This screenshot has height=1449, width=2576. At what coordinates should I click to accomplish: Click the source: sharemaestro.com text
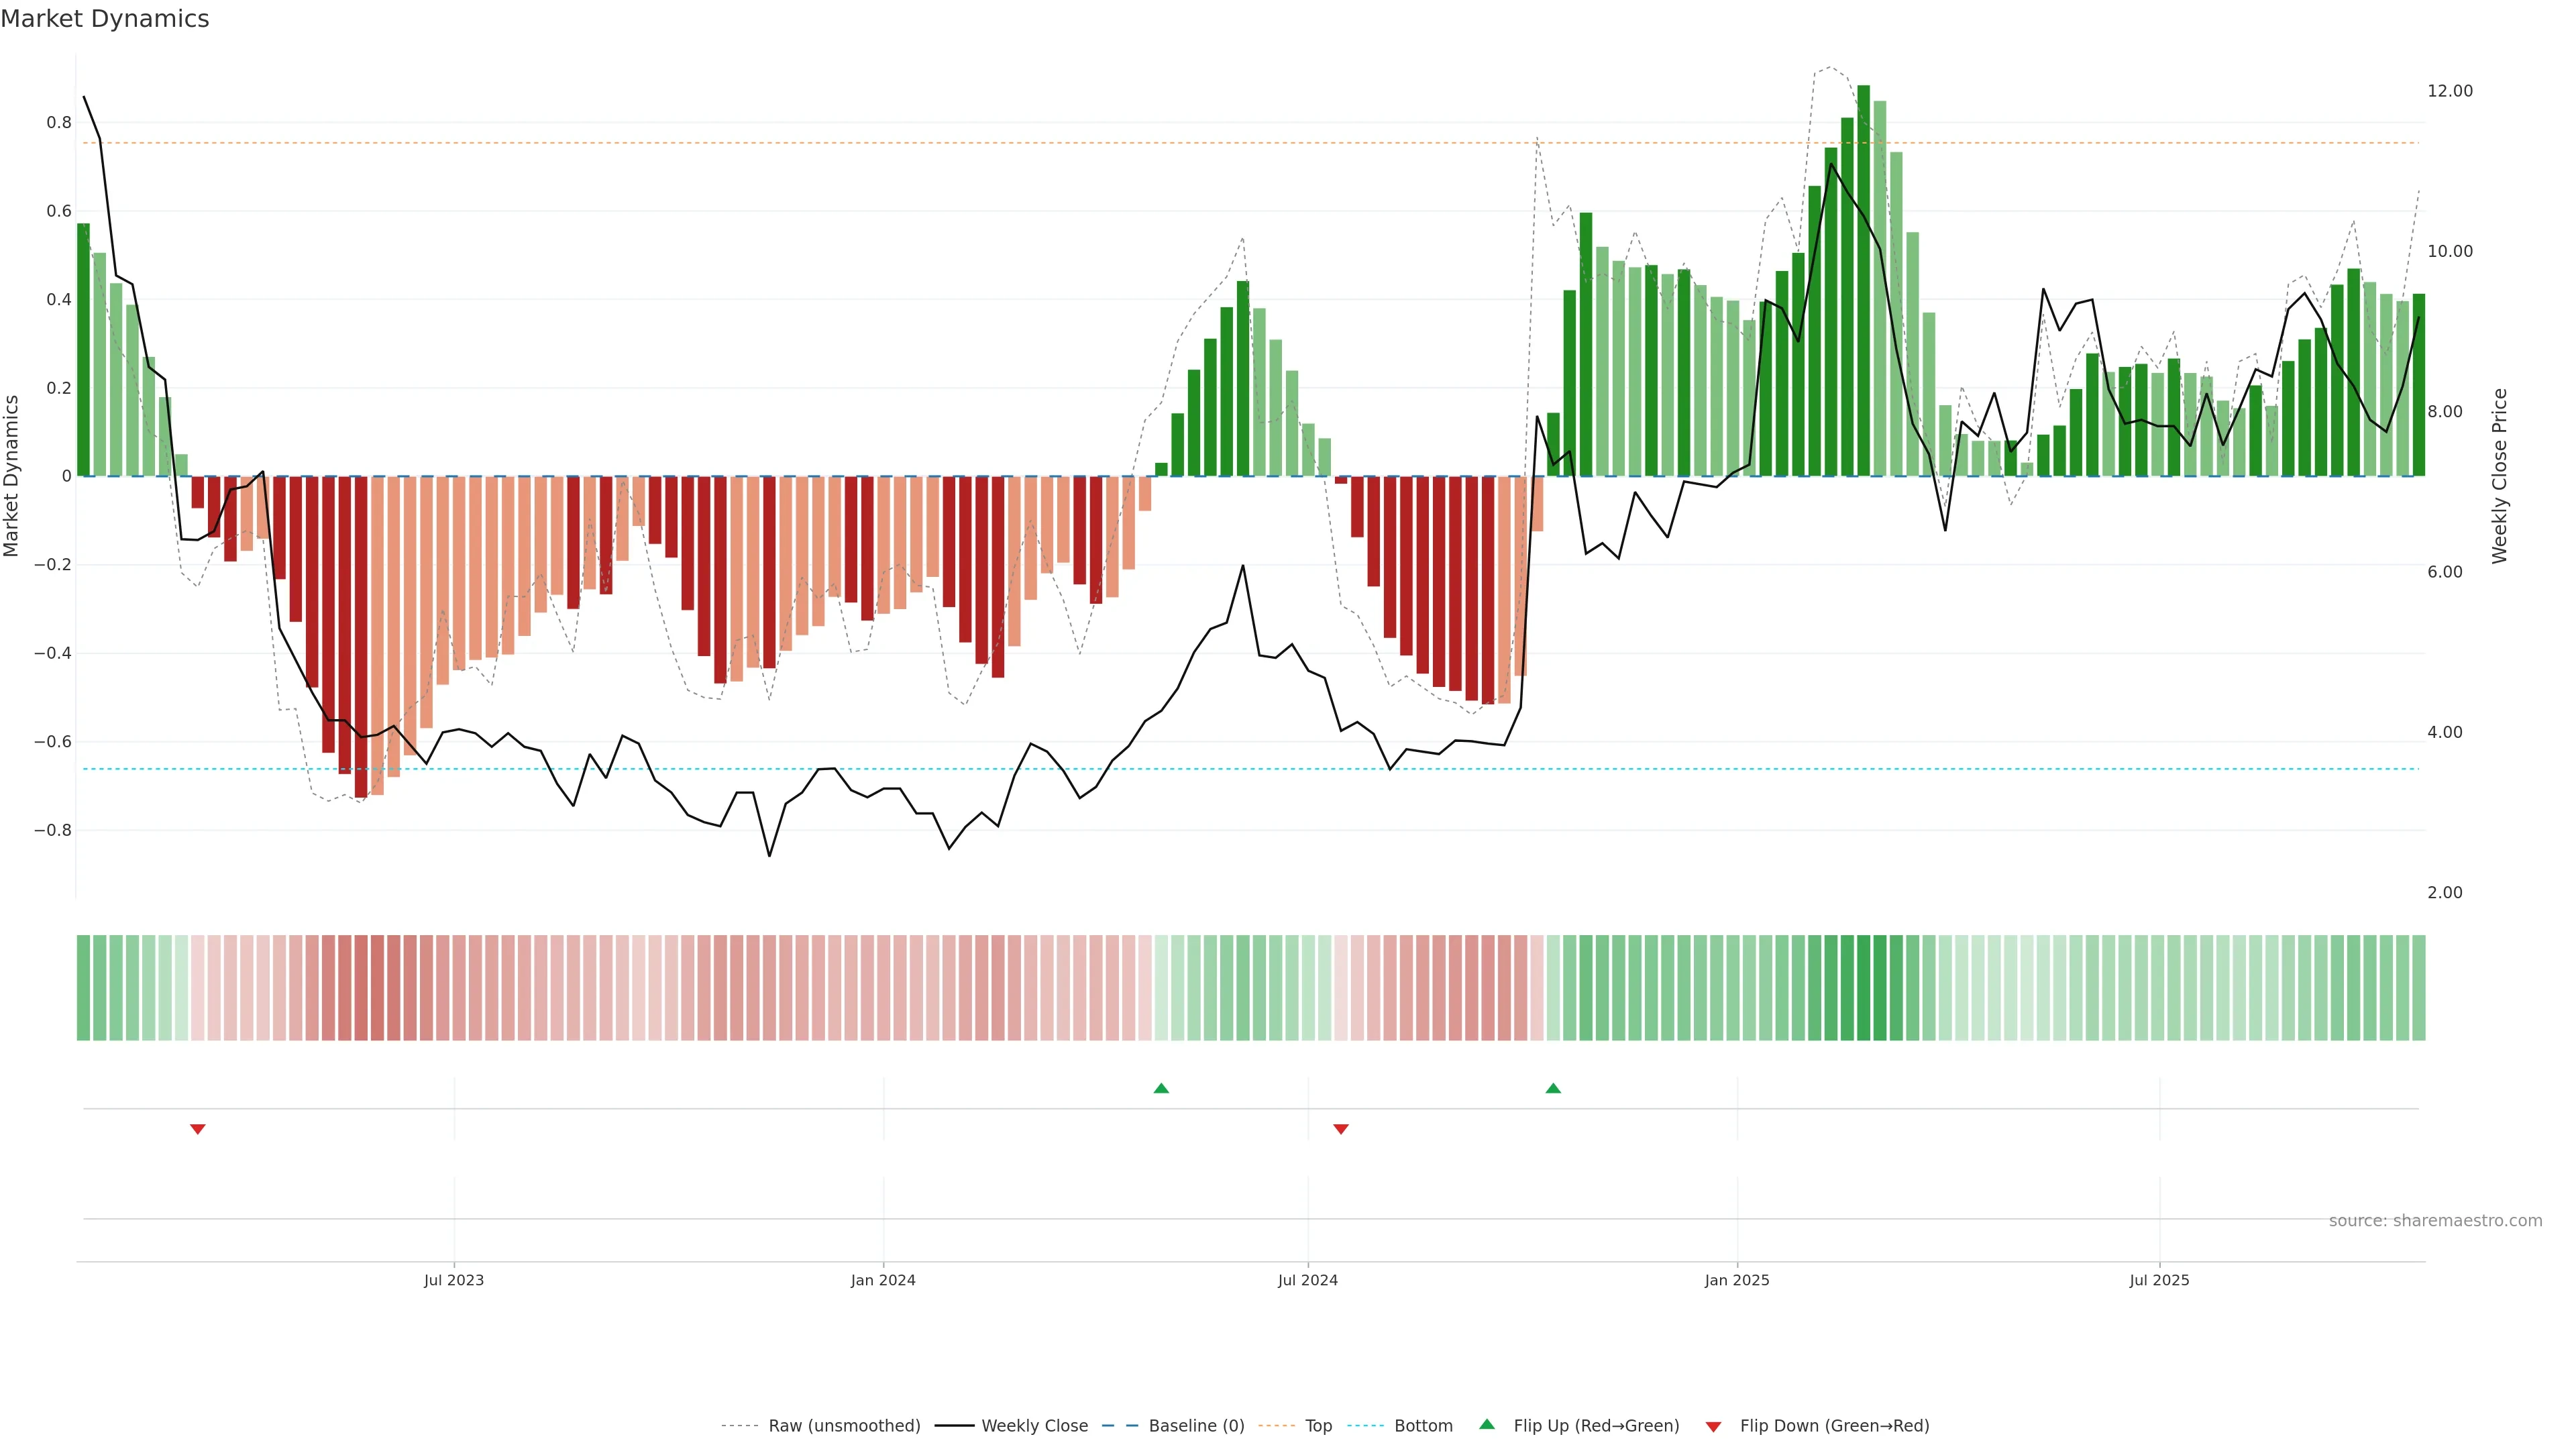[2435, 1221]
